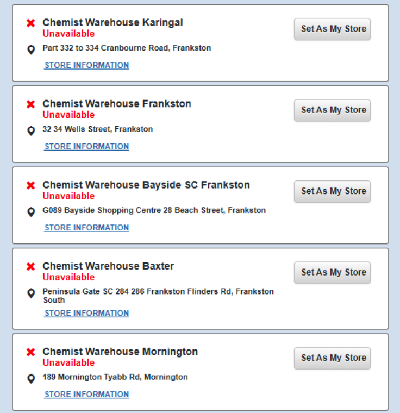Screen dimensions: 400x413
Task: Click the red unavailable X for Chemist Warehouse Frankston
Action: pos(31,104)
